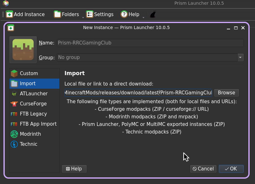Screen dimensions: 255x184
Task: Select the Custom instance type icon
Action: pos(14,73)
